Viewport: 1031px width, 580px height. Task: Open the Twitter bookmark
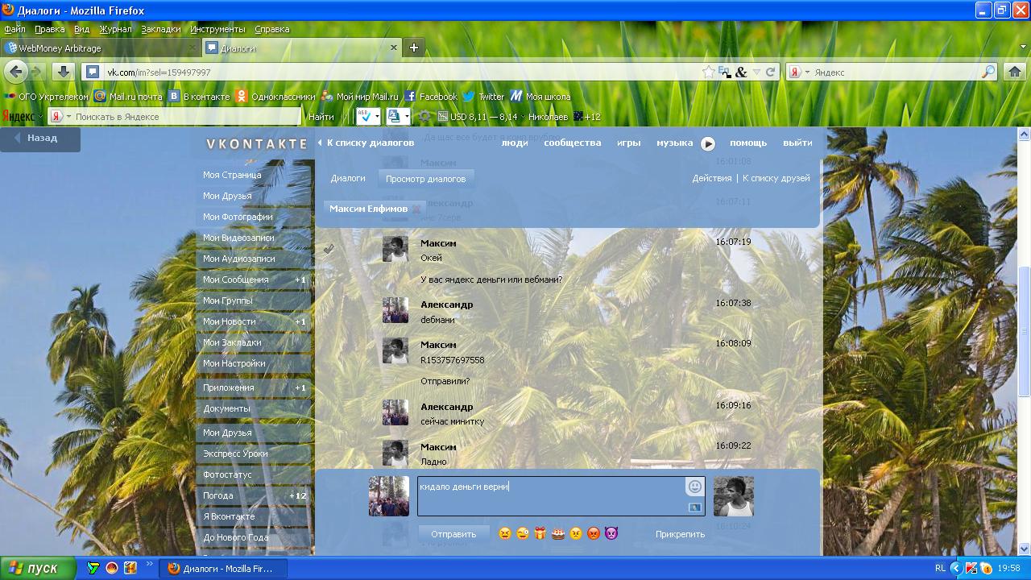coord(483,96)
